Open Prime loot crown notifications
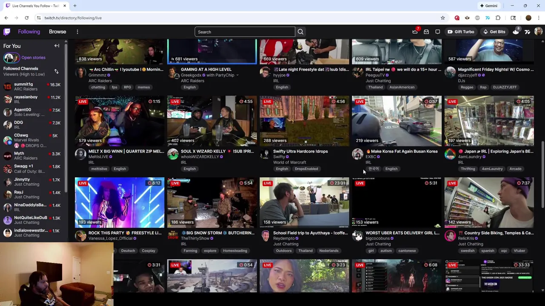 415,32
